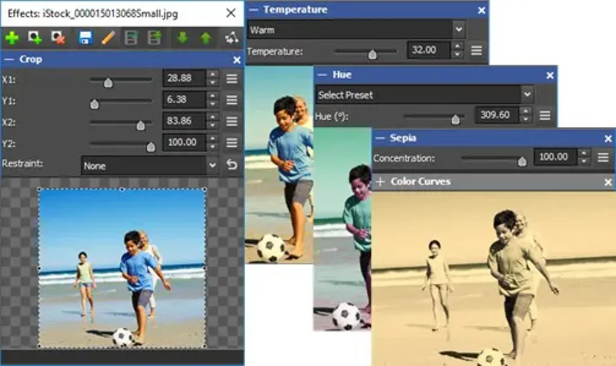Open the Select Preset hue dropdown
616x366 pixels.
pyautogui.click(x=425, y=95)
